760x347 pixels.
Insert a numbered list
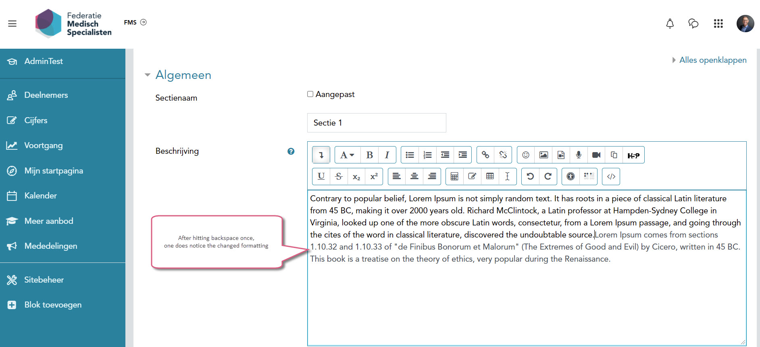point(427,155)
